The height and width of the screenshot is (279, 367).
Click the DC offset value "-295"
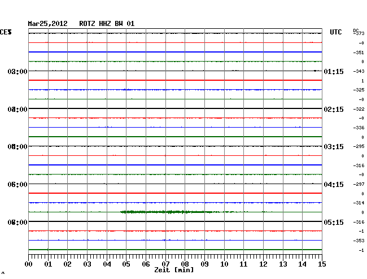359,146
